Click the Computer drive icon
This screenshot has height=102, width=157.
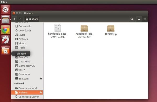click(x=16, y=74)
